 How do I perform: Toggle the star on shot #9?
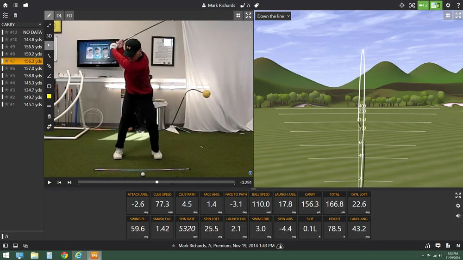click(6, 47)
